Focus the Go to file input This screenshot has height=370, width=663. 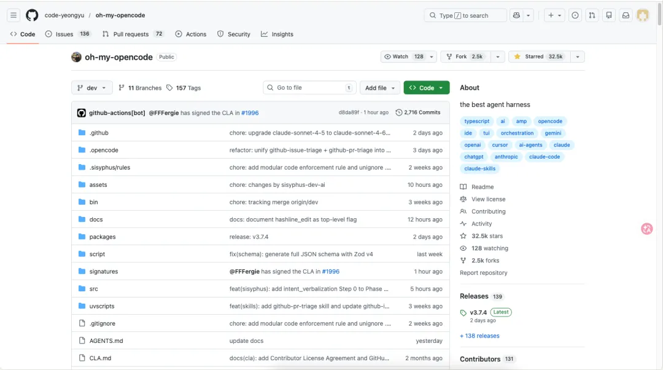(309, 88)
